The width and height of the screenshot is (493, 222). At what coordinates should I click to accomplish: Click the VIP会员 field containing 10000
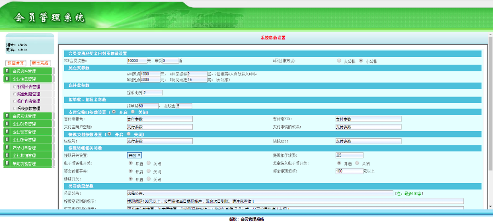tap(137, 61)
